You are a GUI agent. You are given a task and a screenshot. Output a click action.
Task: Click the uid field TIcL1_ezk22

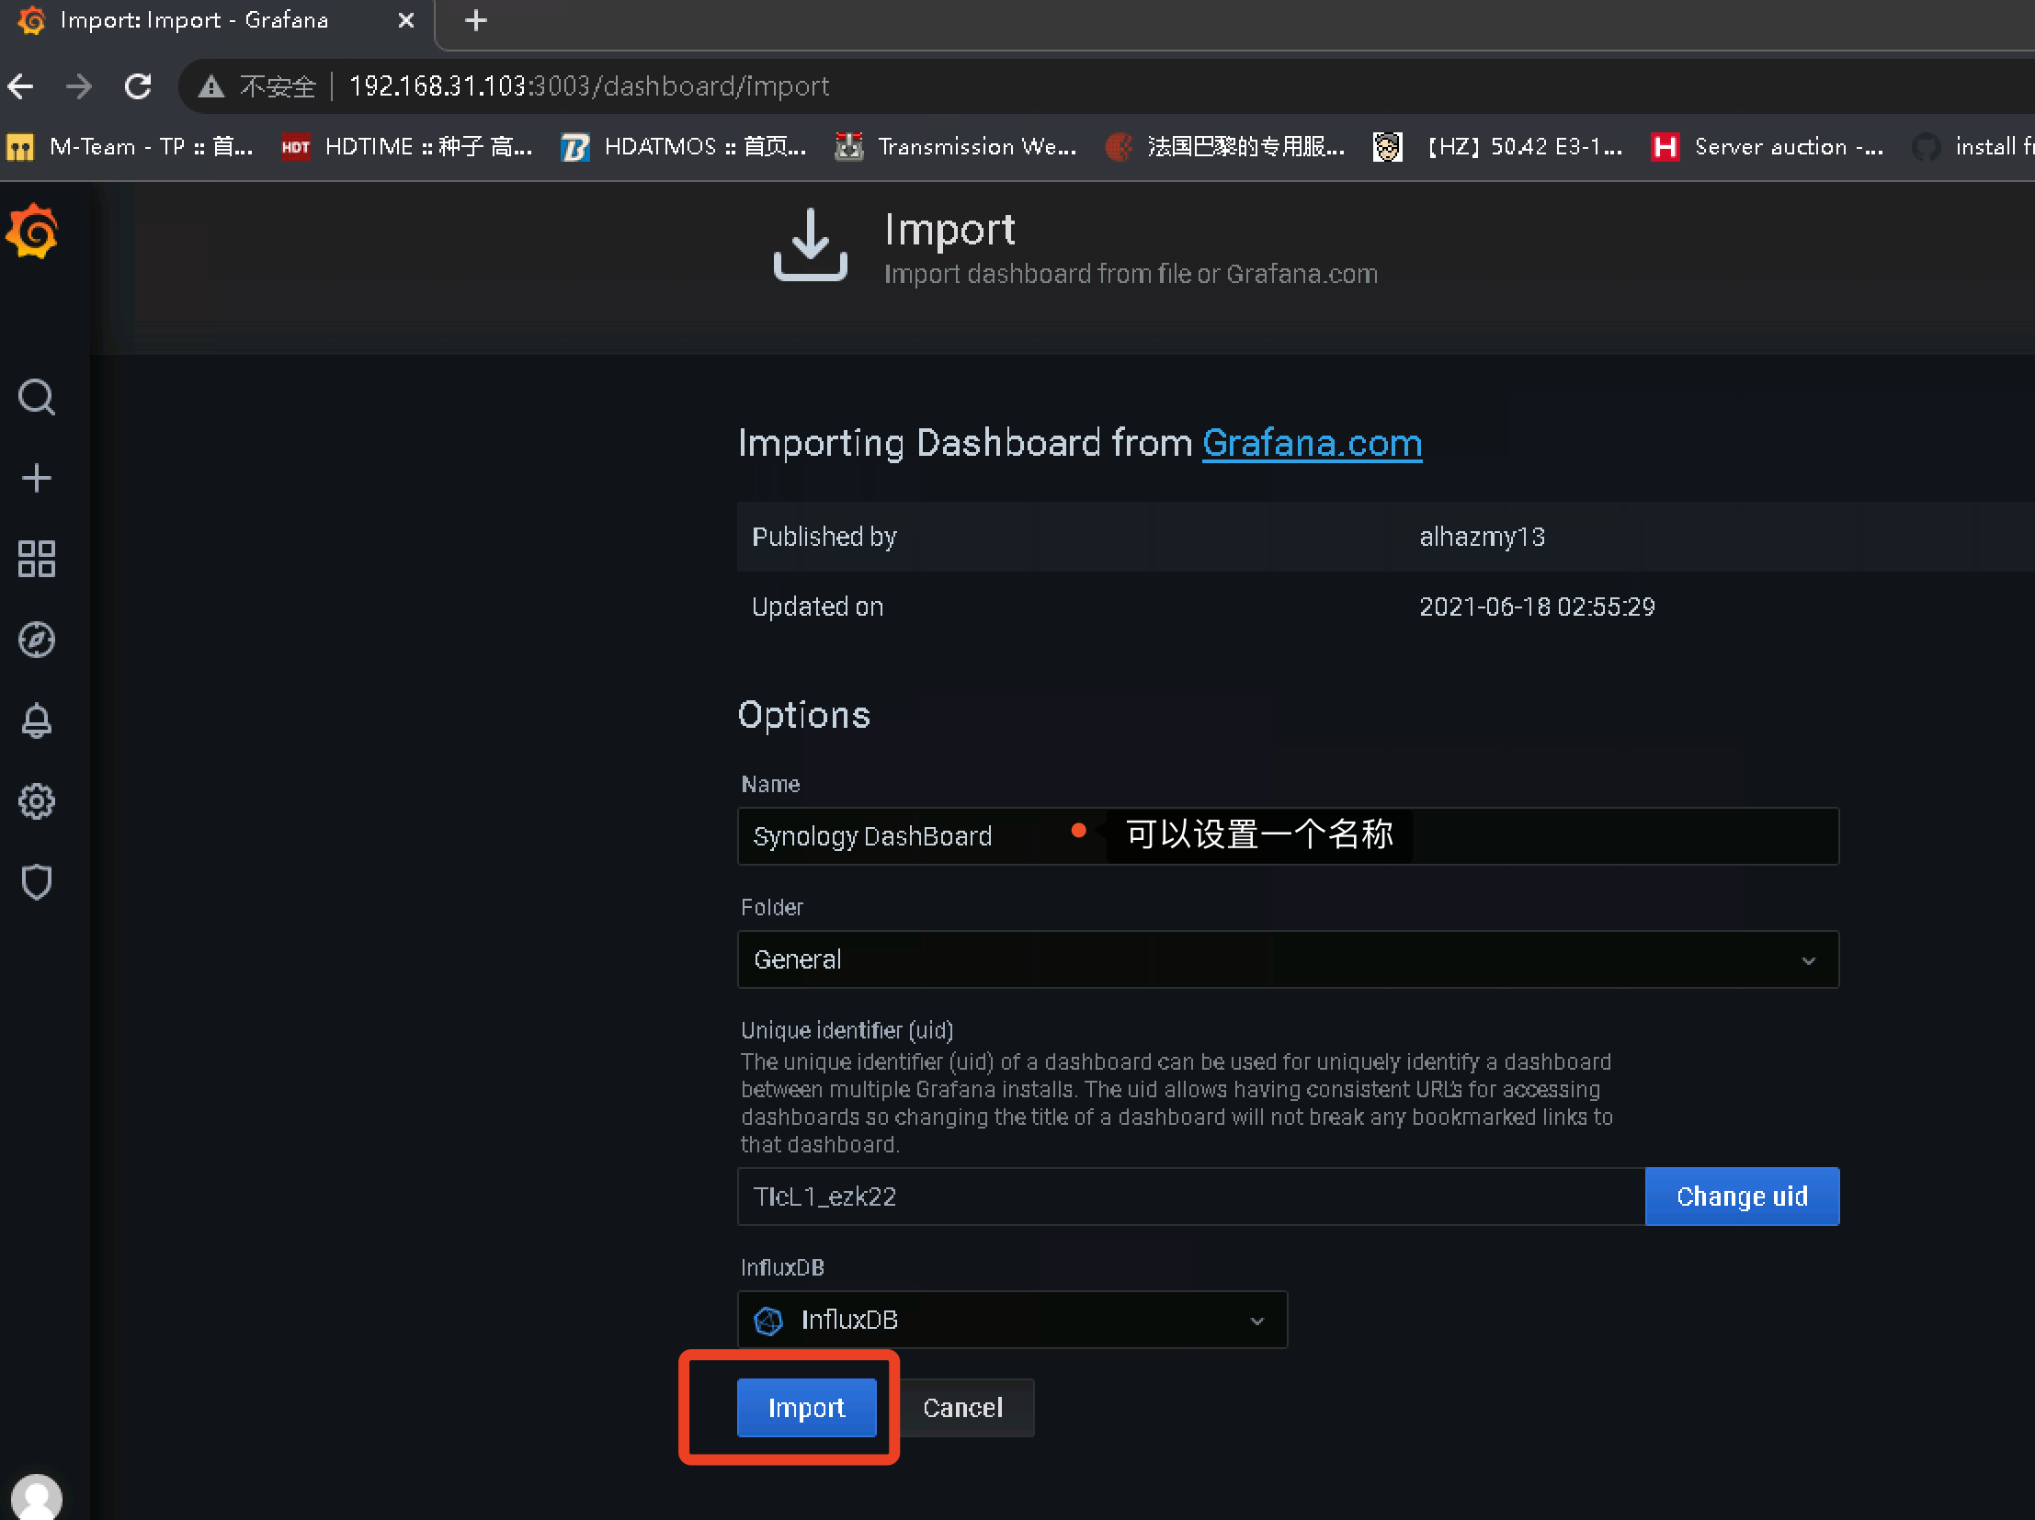click(1190, 1197)
